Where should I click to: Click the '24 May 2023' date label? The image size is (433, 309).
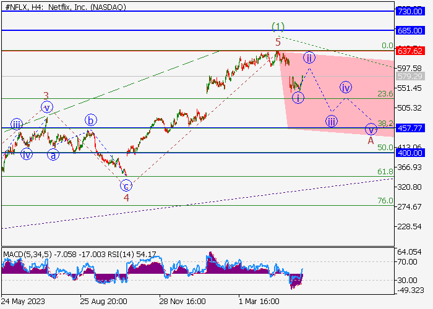click(x=23, y=302)
